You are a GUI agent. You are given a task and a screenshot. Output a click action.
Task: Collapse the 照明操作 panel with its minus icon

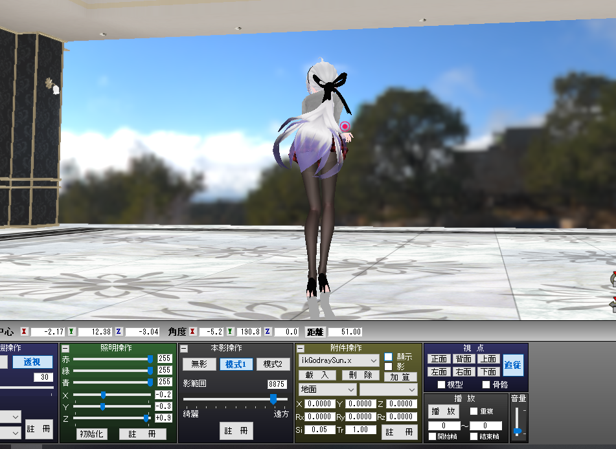point(65,349)
